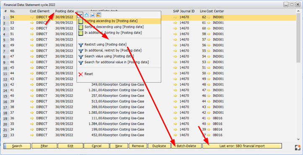This screenshot has height=155, width=303.
Task: Click 'DIRECT' cell in row No. 36
Action: (x=42, y=118)
